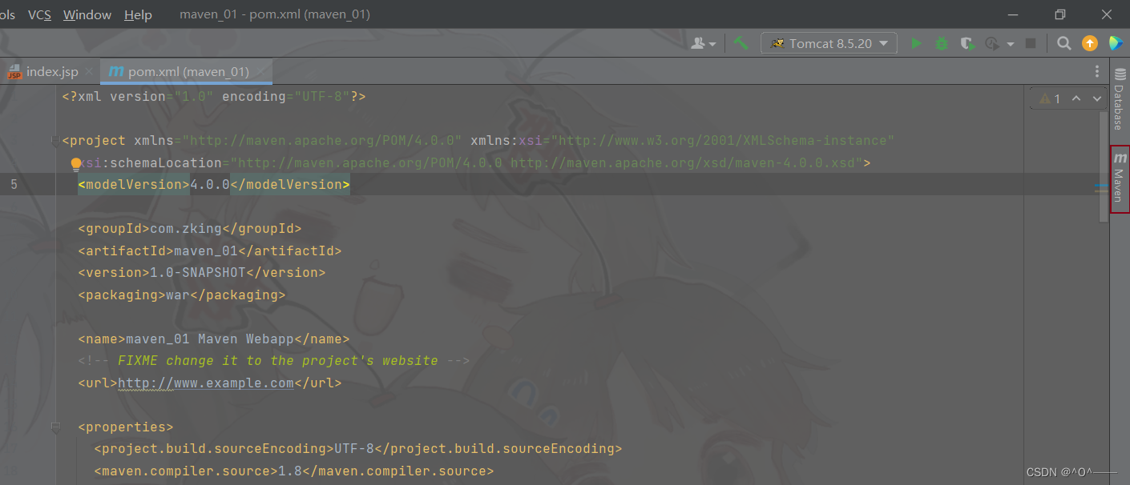Screen dimensions: 1130x485
Task: Click the version value 1.0-SNAPSHOT
Action: coord(198,273)
